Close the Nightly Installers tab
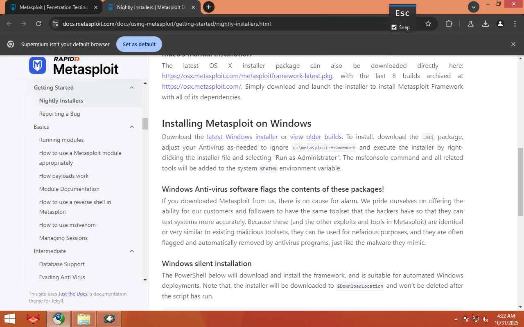This screenshot has width=524, height=327. click(193, 7)
